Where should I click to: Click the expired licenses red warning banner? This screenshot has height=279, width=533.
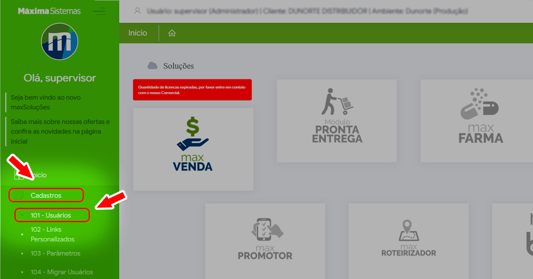tap(192, 90)
